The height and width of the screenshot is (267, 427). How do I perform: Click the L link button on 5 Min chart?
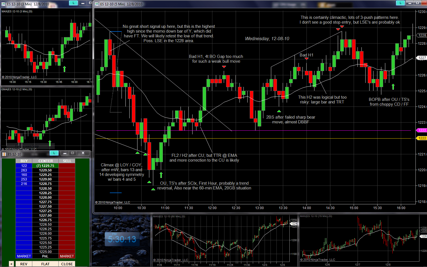point(400,3)
